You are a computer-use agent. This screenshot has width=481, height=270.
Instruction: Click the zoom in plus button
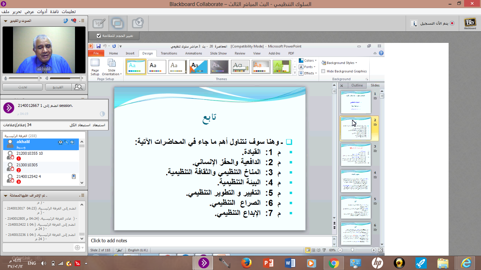click(x=374, y=250)
